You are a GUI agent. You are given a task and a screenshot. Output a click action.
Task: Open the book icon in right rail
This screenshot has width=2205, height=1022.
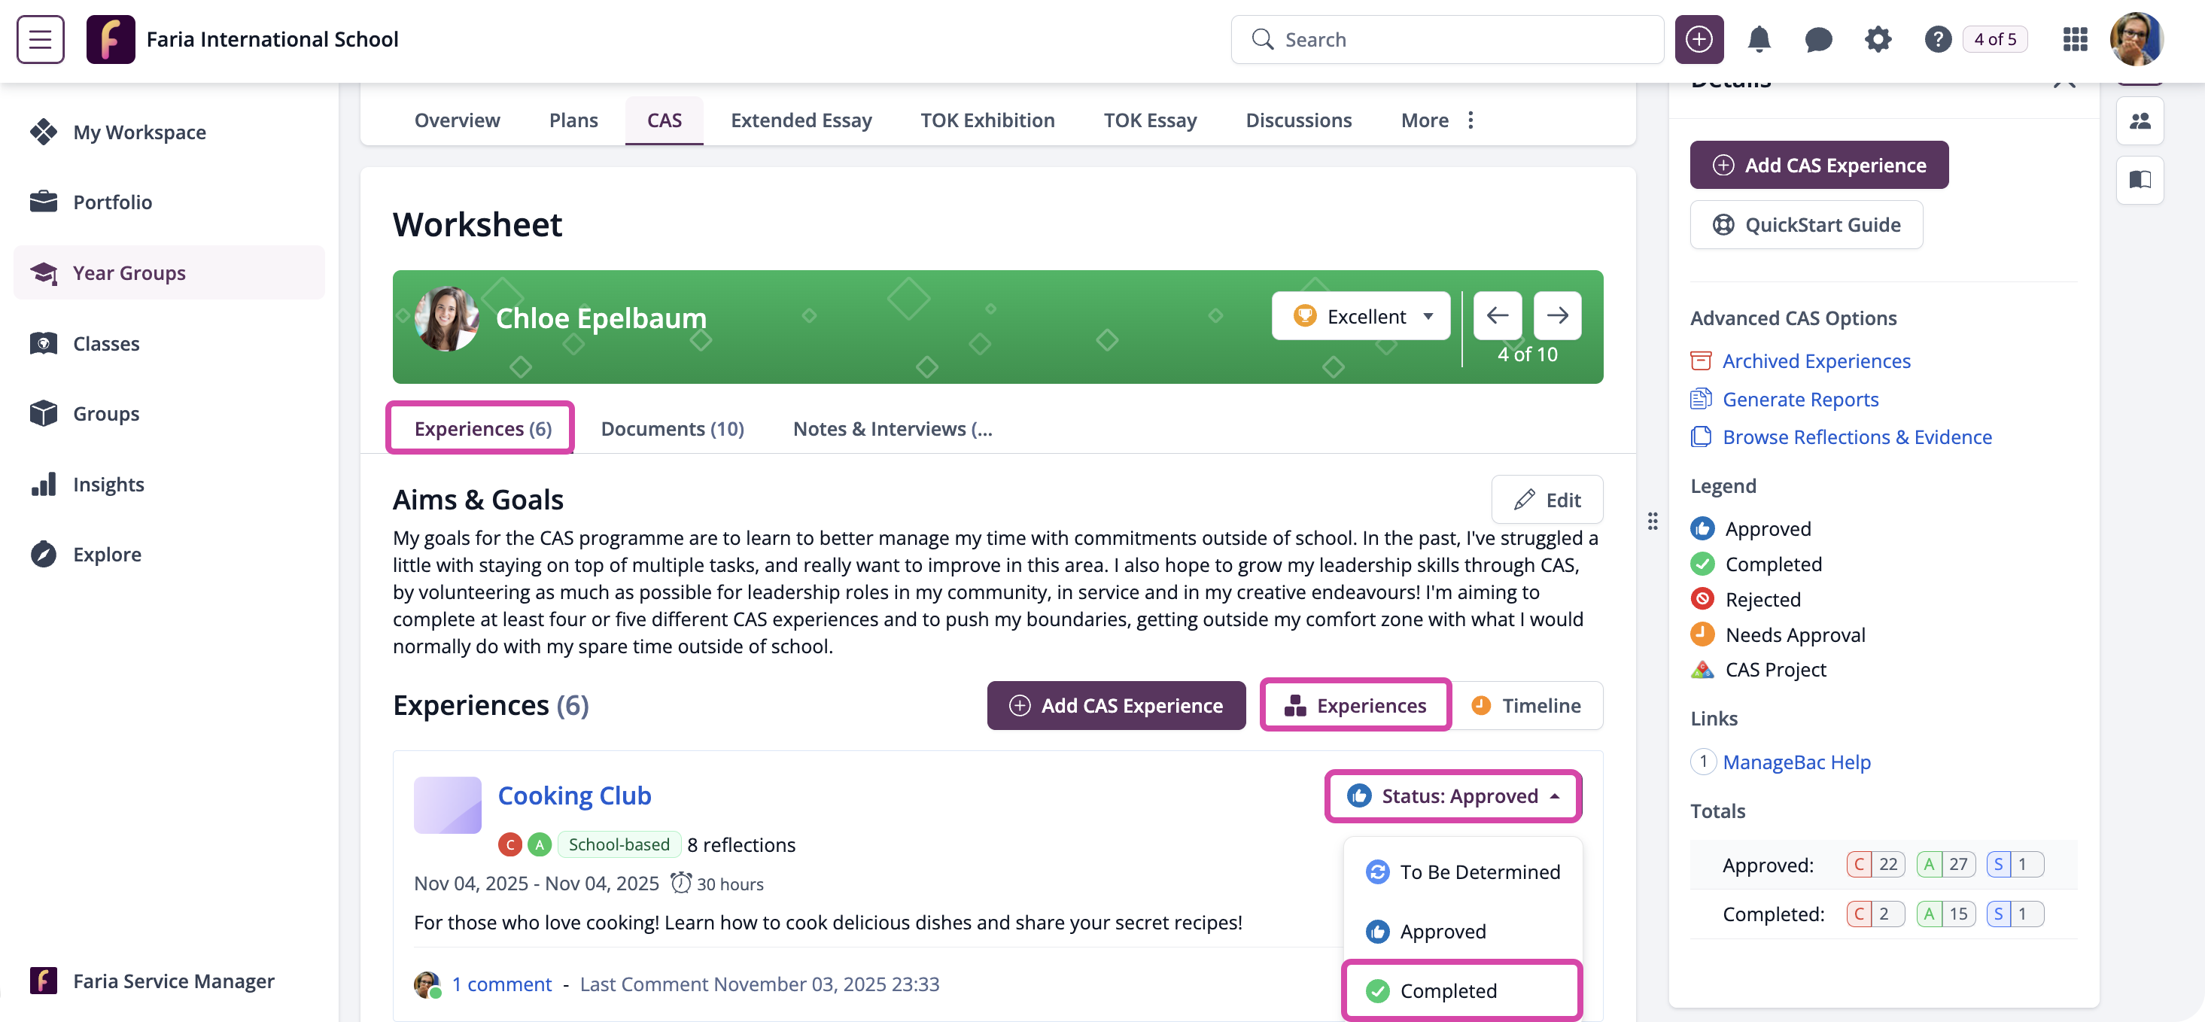2140,180
